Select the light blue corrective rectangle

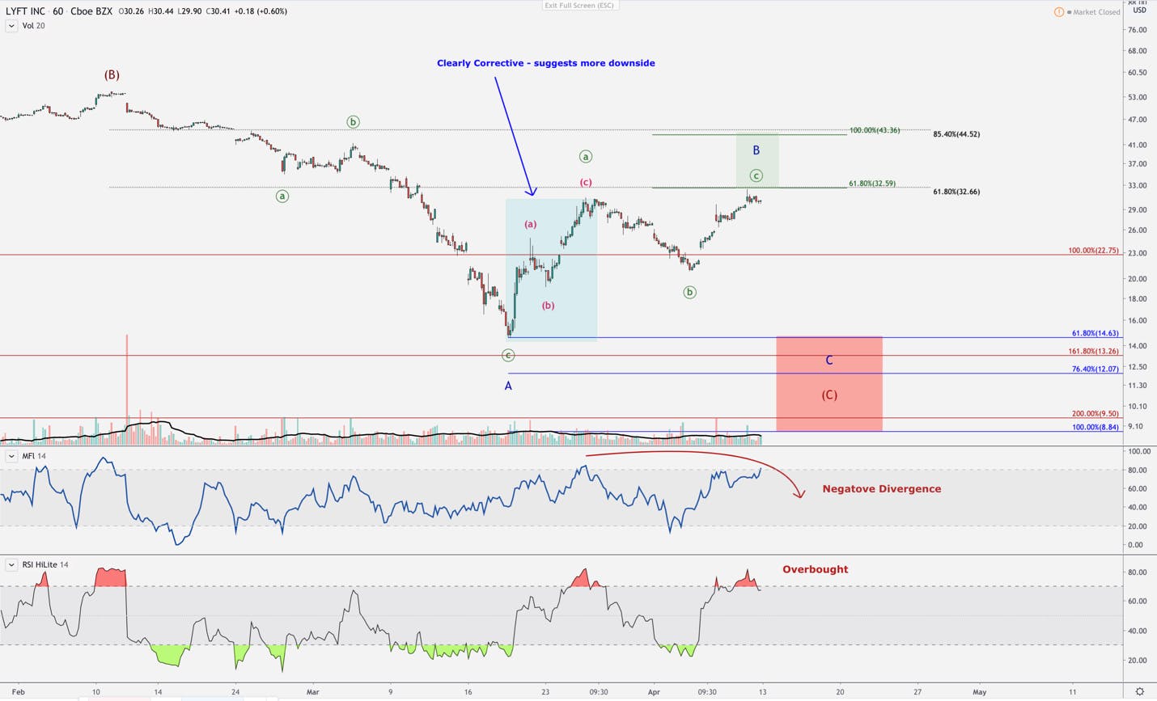(x=552, y=270)
